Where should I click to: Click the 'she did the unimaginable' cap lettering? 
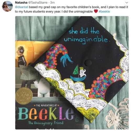click(x=86, y=36)
